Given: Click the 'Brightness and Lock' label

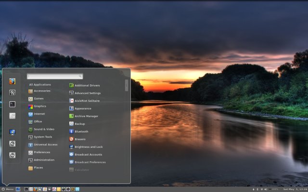Looking at the screenshot, I should [89, 147].
